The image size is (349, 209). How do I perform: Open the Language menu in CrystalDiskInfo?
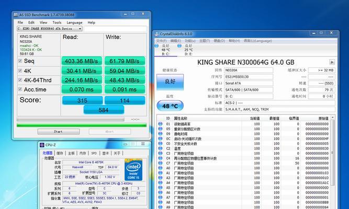(x=258, y=41)
